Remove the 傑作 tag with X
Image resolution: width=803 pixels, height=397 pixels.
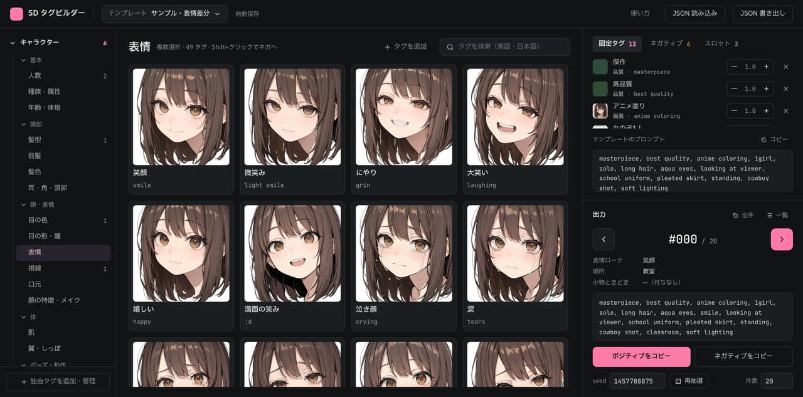pyautogui.click(x=785, y=67)
